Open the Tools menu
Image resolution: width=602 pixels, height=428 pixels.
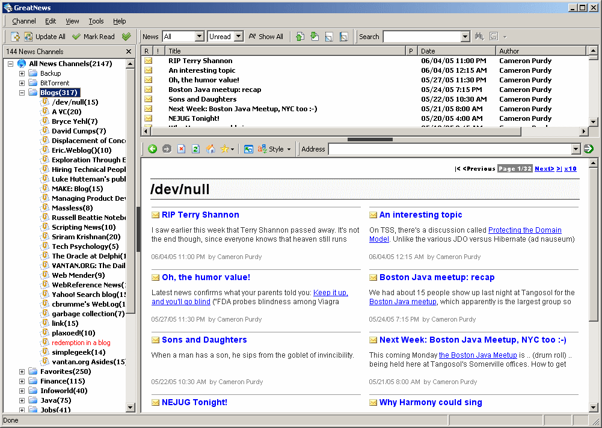tap(96, 21)
